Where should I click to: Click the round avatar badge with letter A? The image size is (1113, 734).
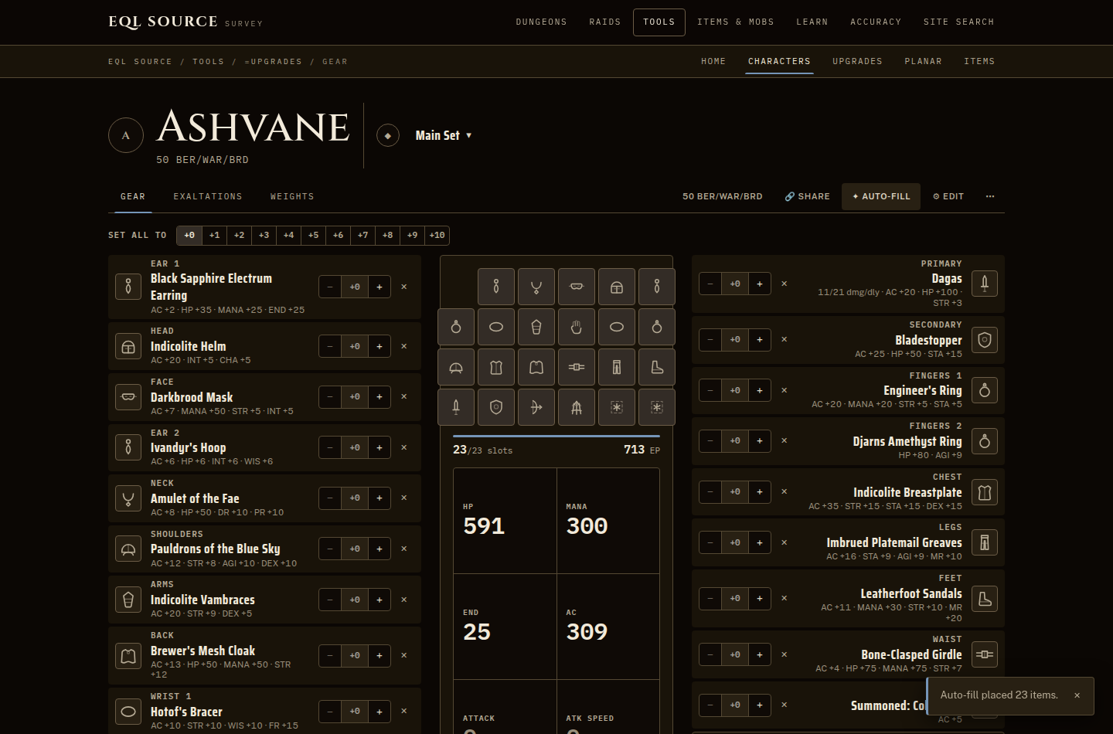click(126, 135)
